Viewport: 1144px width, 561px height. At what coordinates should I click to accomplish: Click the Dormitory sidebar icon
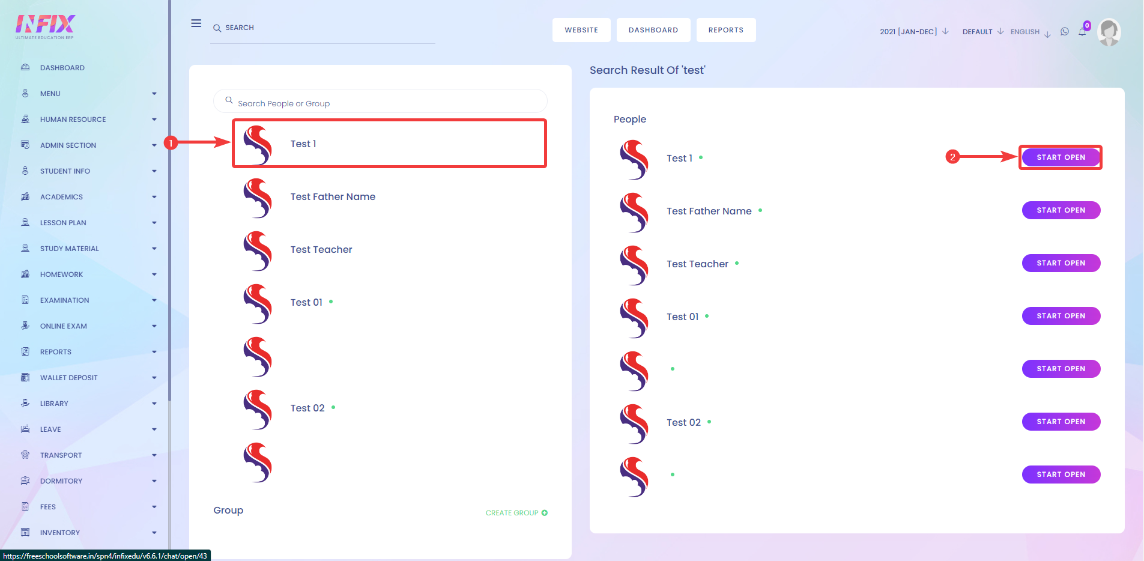26,481
